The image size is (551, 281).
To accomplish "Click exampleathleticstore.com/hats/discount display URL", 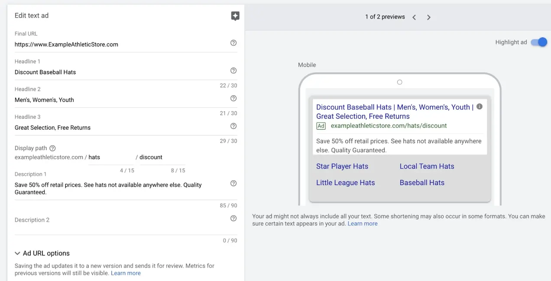I will (x=389, y=126).
